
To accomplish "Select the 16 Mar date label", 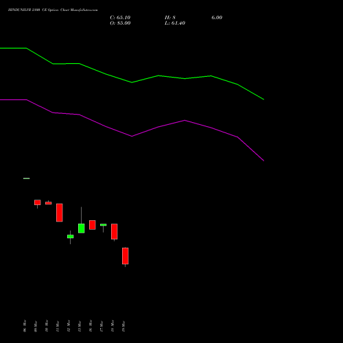I will (91, 326).
